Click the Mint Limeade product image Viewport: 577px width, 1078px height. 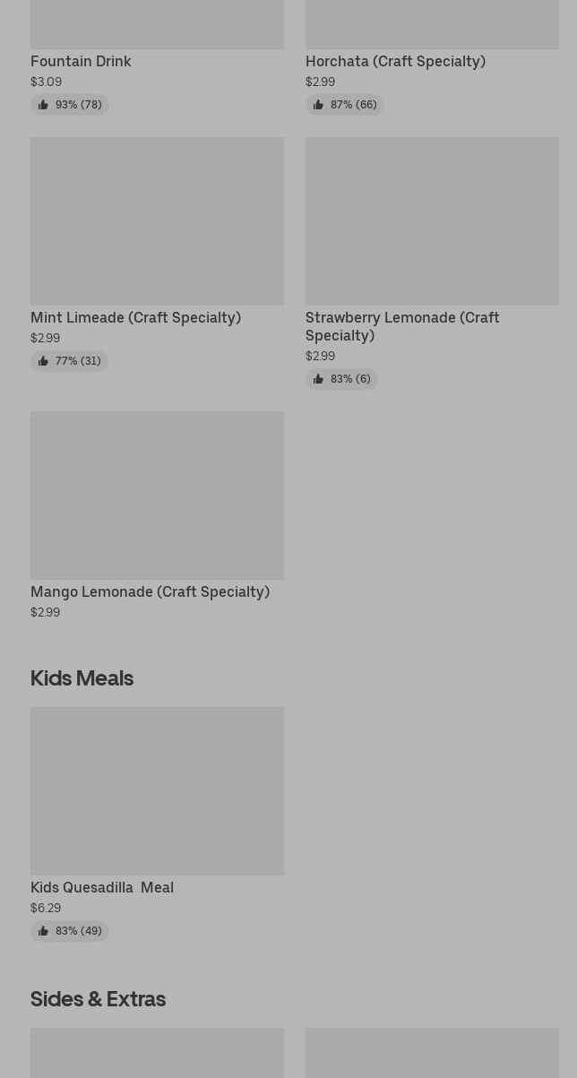click(x=157, y=220)
